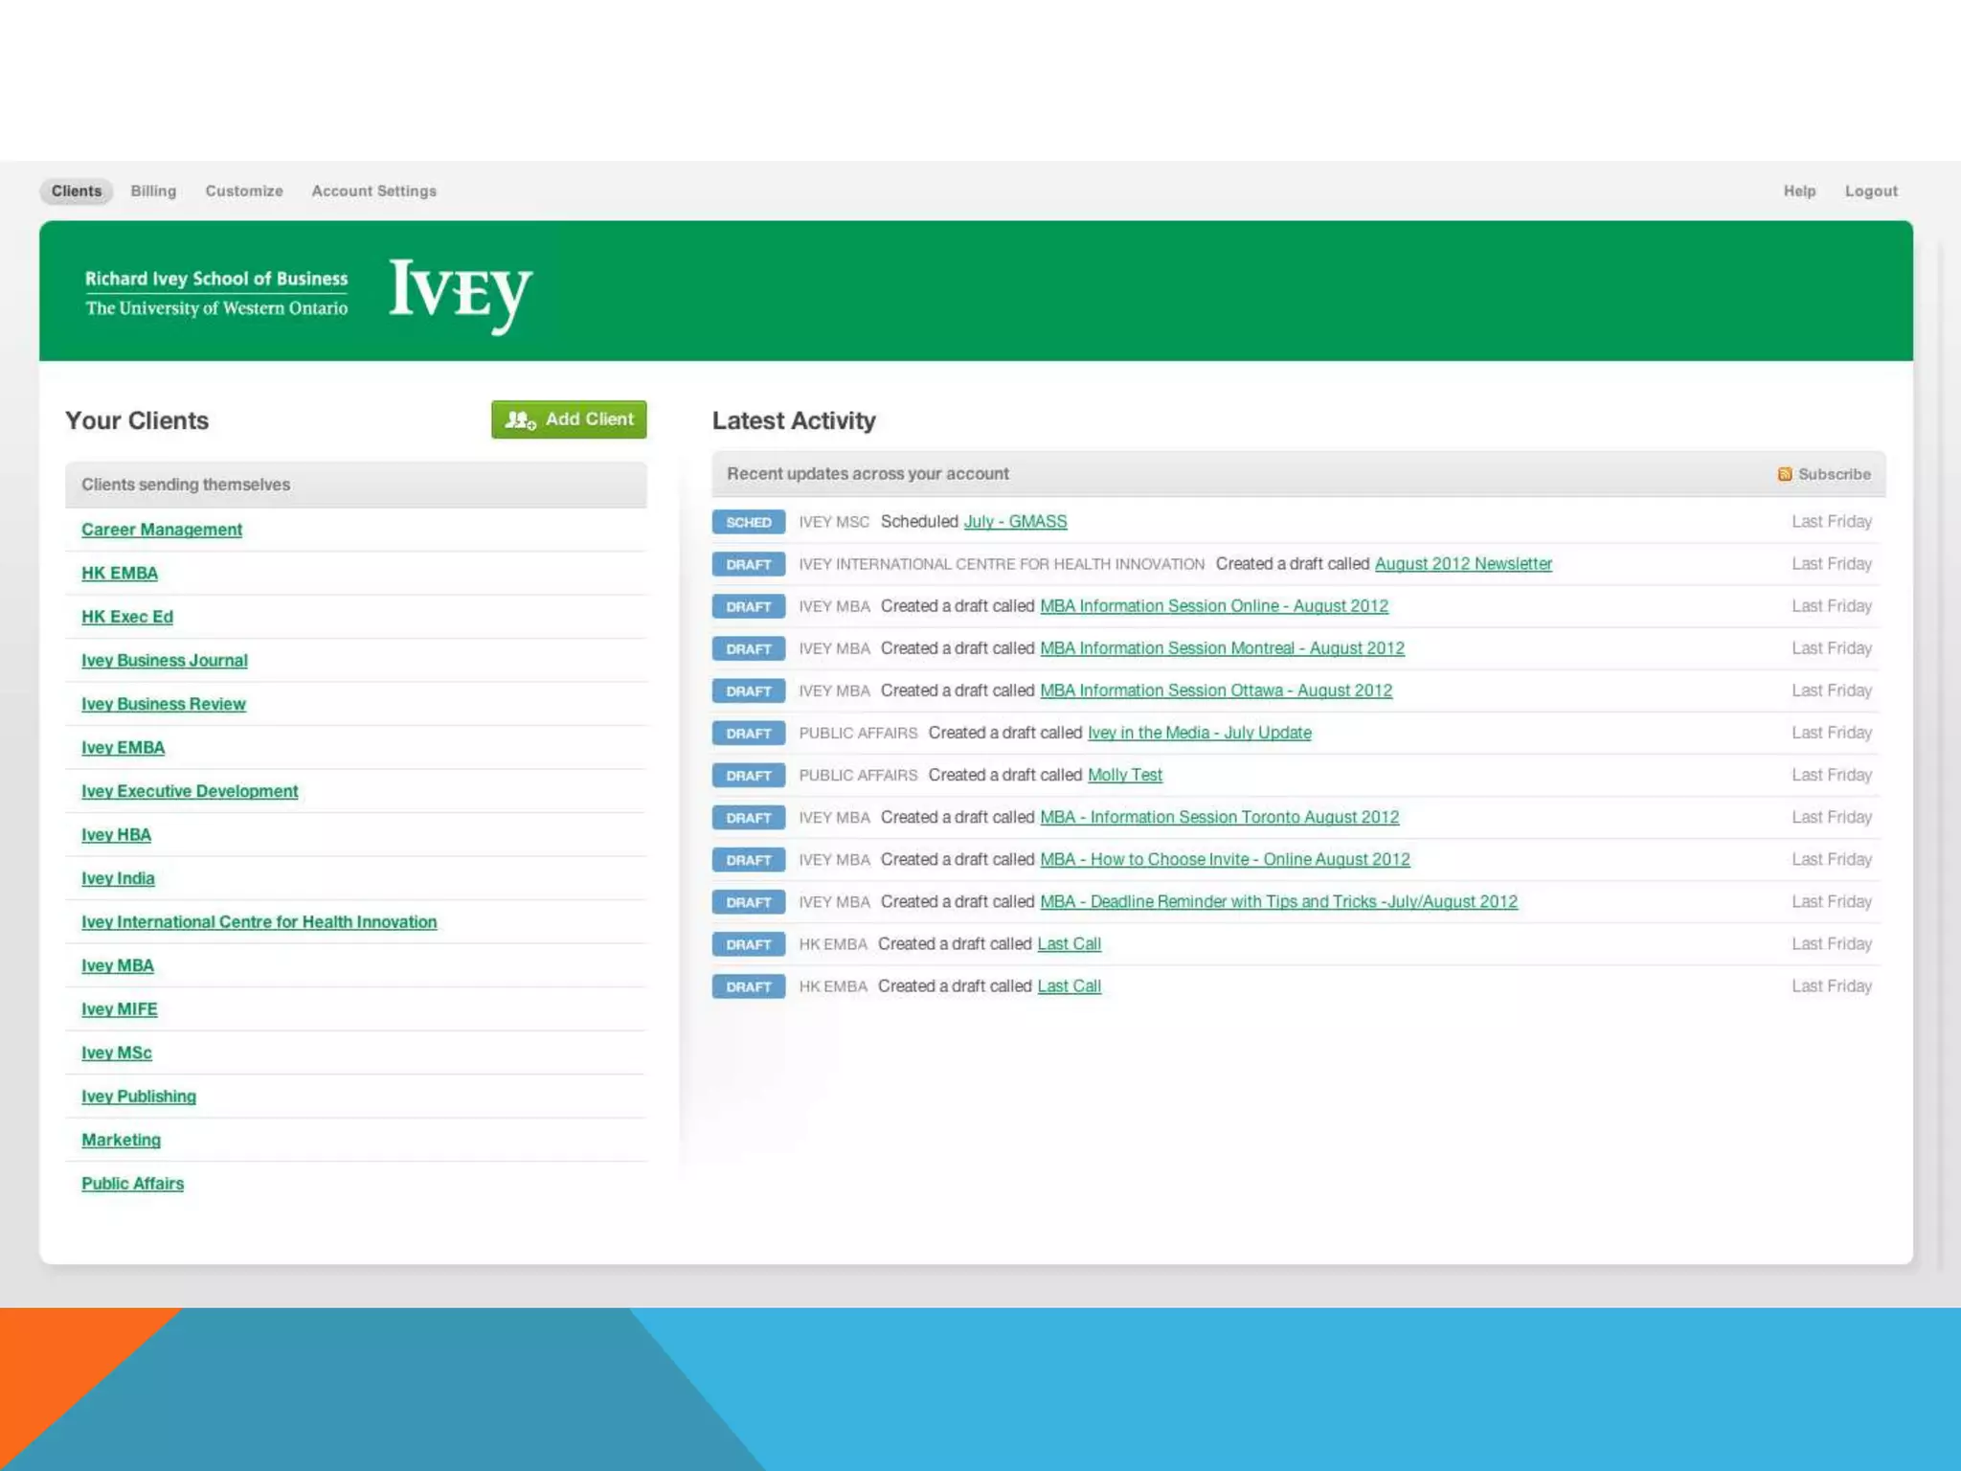Switch to the Customize tab
Viewport: 1961px width, 1471px height.
tap(244, 191)
